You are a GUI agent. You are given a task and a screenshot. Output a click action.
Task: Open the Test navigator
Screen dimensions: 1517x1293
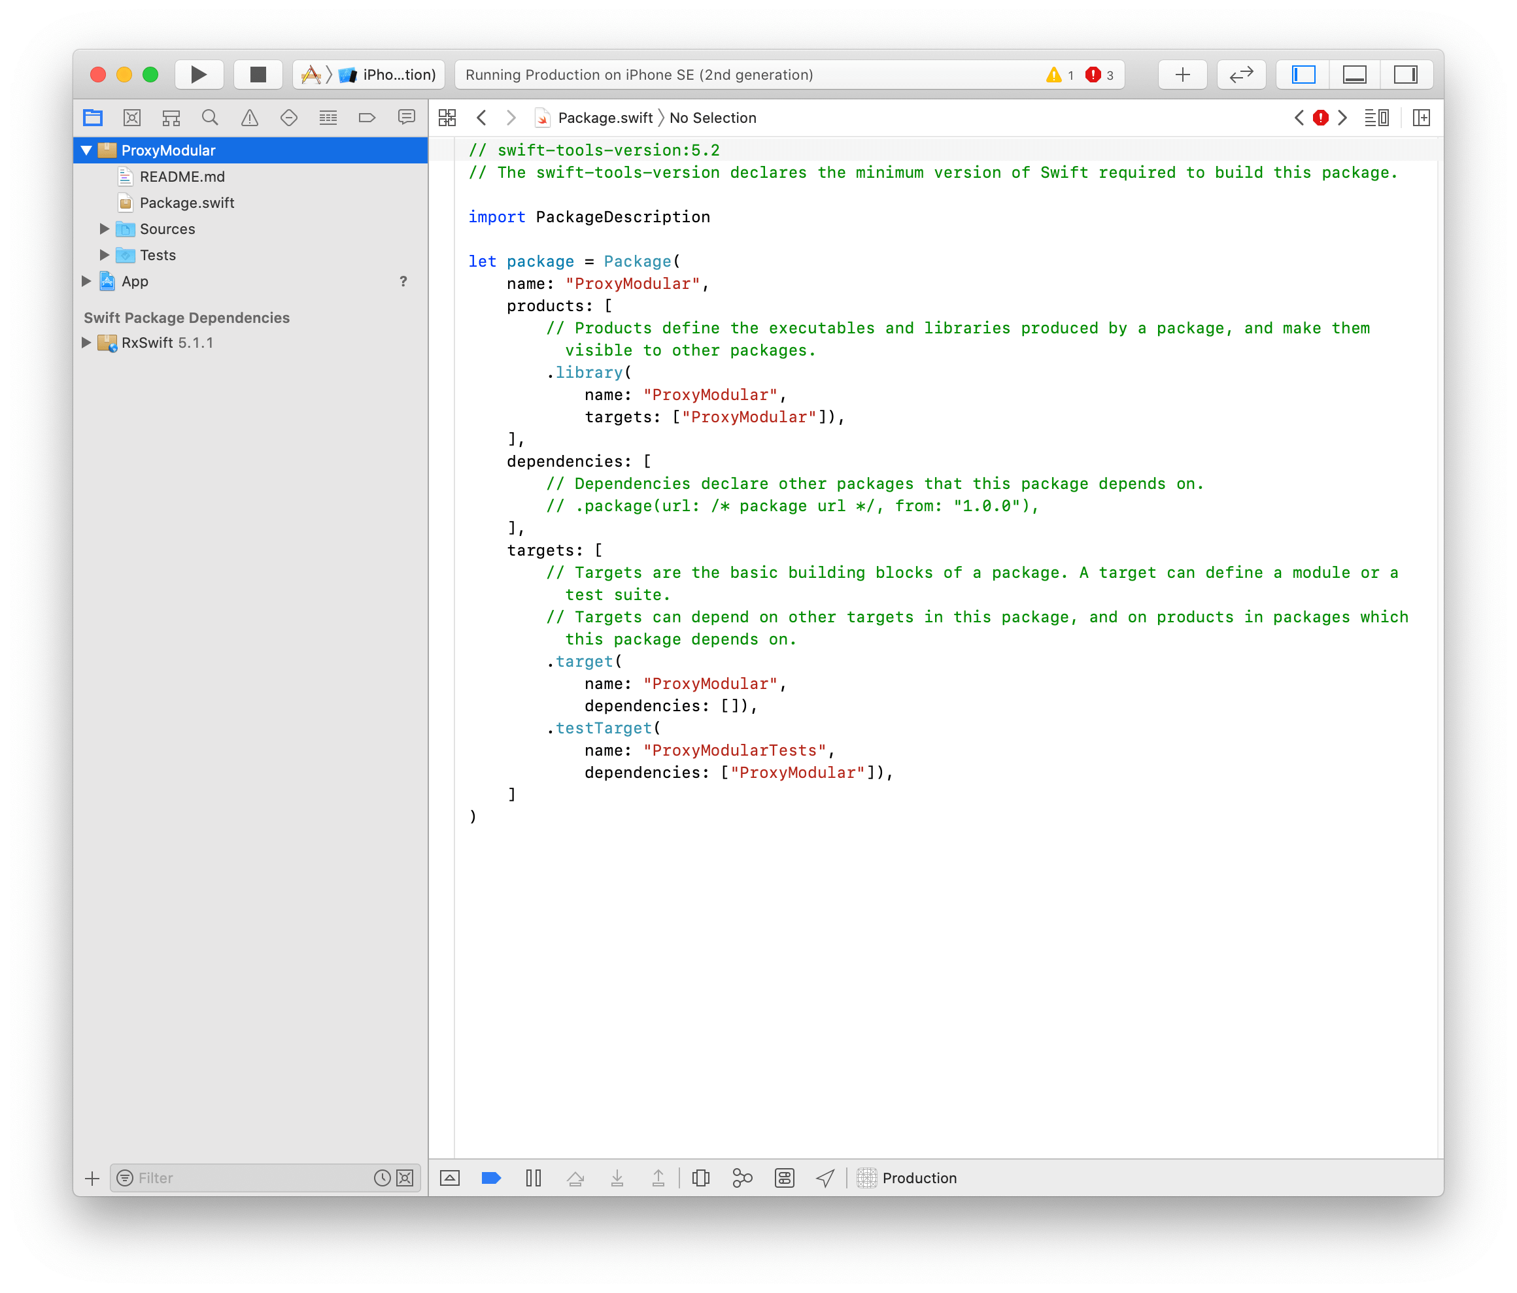click(x=289, y=117)
